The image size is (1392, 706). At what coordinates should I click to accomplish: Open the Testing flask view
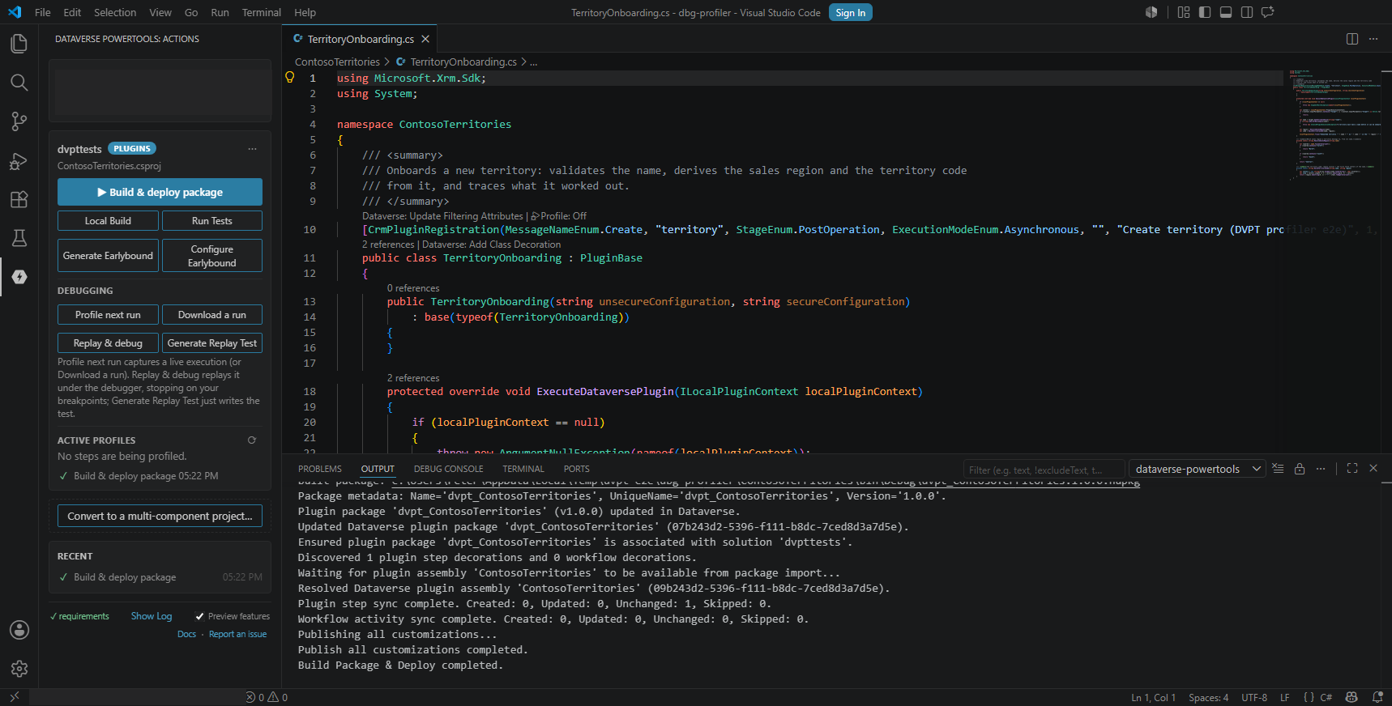[x=19, y=238]
